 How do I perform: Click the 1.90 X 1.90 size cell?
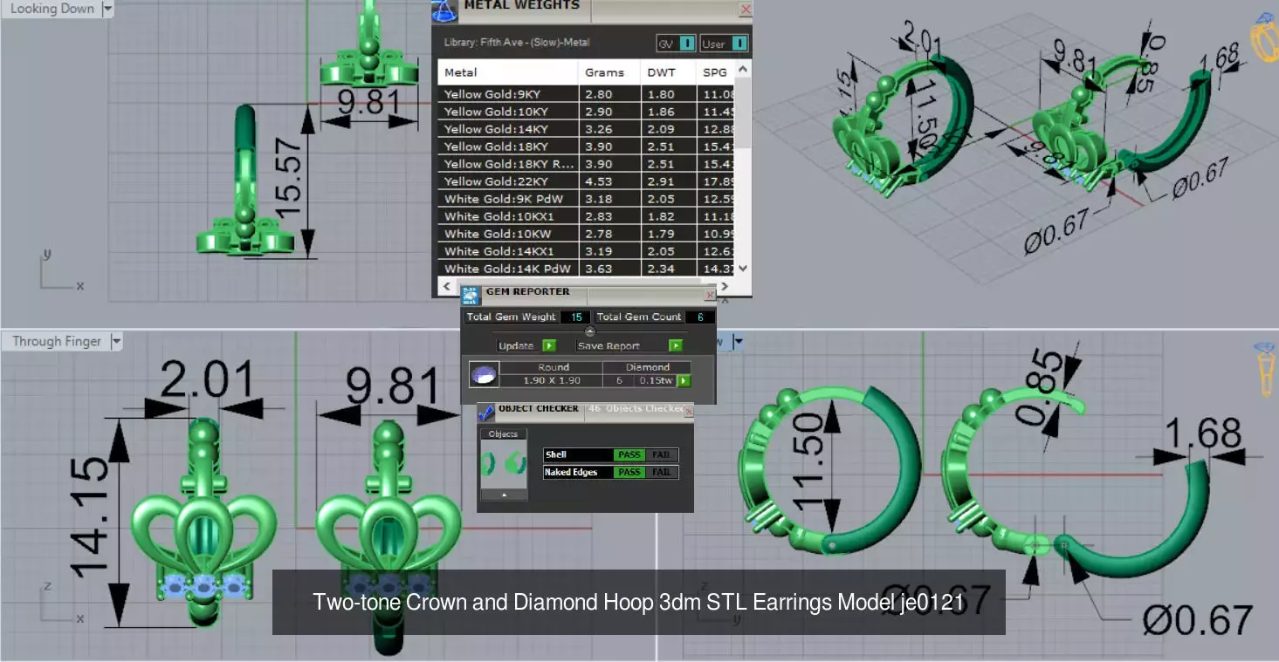click(553, 380)
